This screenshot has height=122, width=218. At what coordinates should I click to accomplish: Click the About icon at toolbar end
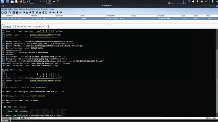point(61,13)
